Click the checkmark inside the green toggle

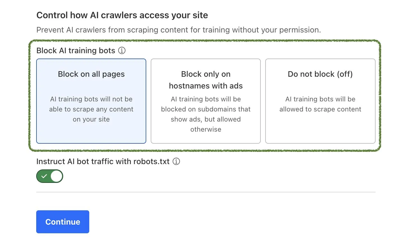pyautogui.click(x=44, y=176)
